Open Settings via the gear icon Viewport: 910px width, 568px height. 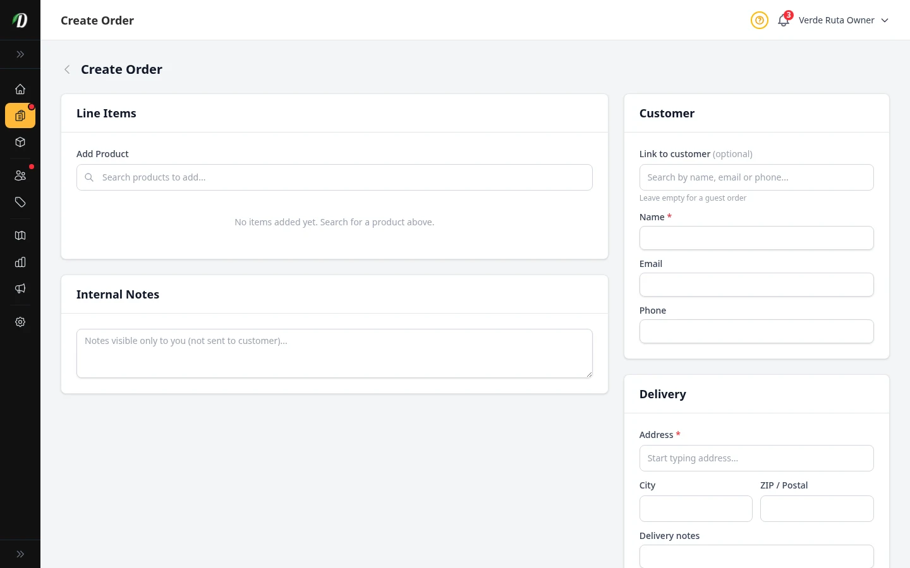(x=20, y=322)
